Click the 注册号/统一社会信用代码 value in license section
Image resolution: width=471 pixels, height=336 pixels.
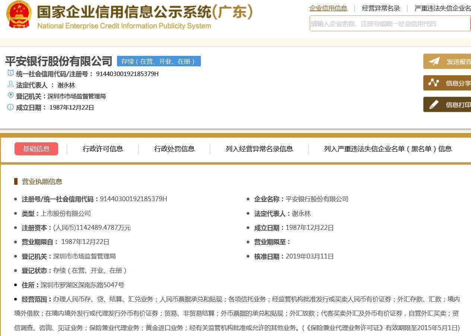pos(133,199)
